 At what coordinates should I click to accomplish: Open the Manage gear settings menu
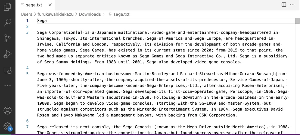(7, 126)
